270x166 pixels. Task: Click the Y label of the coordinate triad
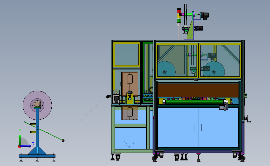20,131
